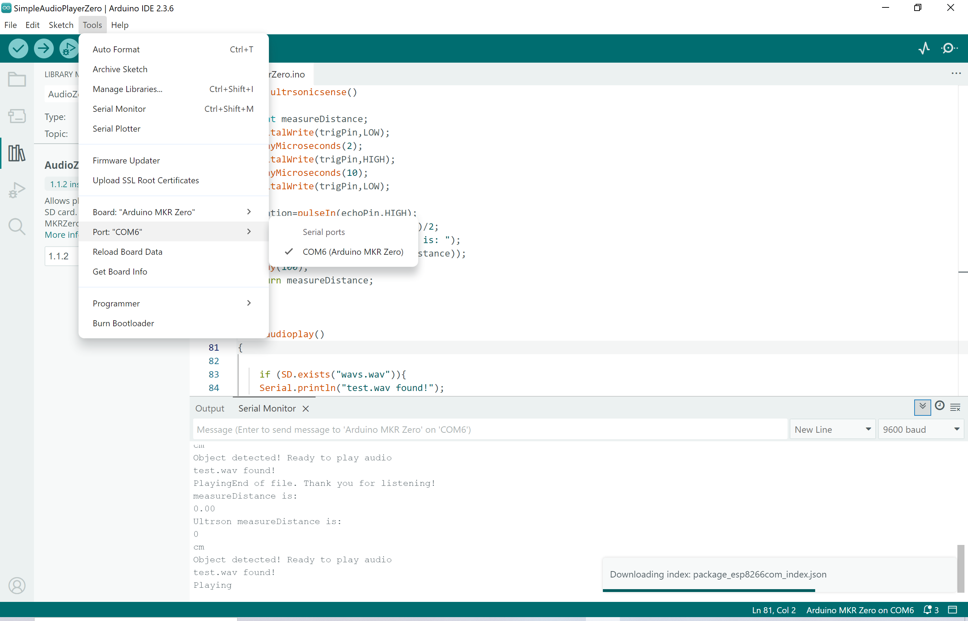Open the 9600 baud rate dropdown
The image size is (968, 621).
[x=921, y=430]
